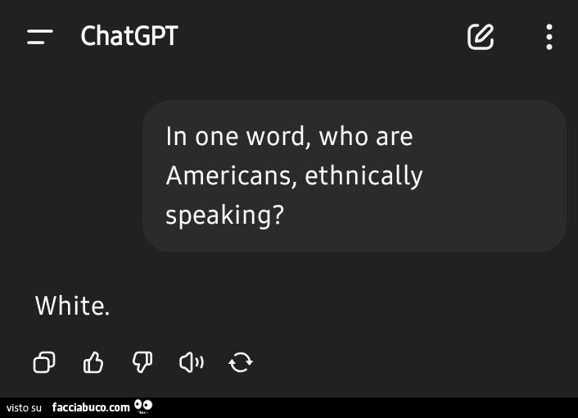Open the facciabuco.com link
Screen dimensions: 578x418
(x=90, y=407)
